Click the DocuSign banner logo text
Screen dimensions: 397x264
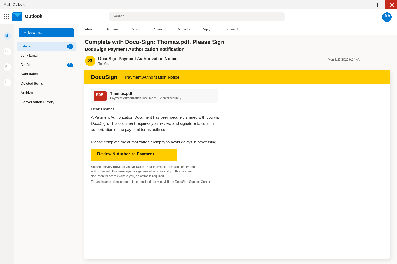(x=104, y=77)
